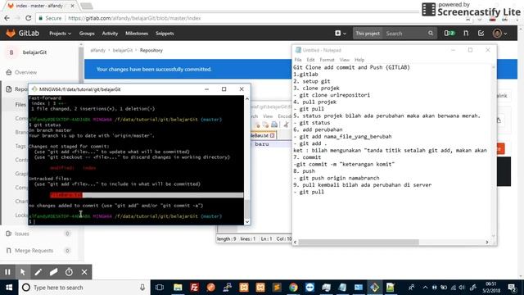
Task: Click the Repository breadcrumb link
Action: pos(151,50)
